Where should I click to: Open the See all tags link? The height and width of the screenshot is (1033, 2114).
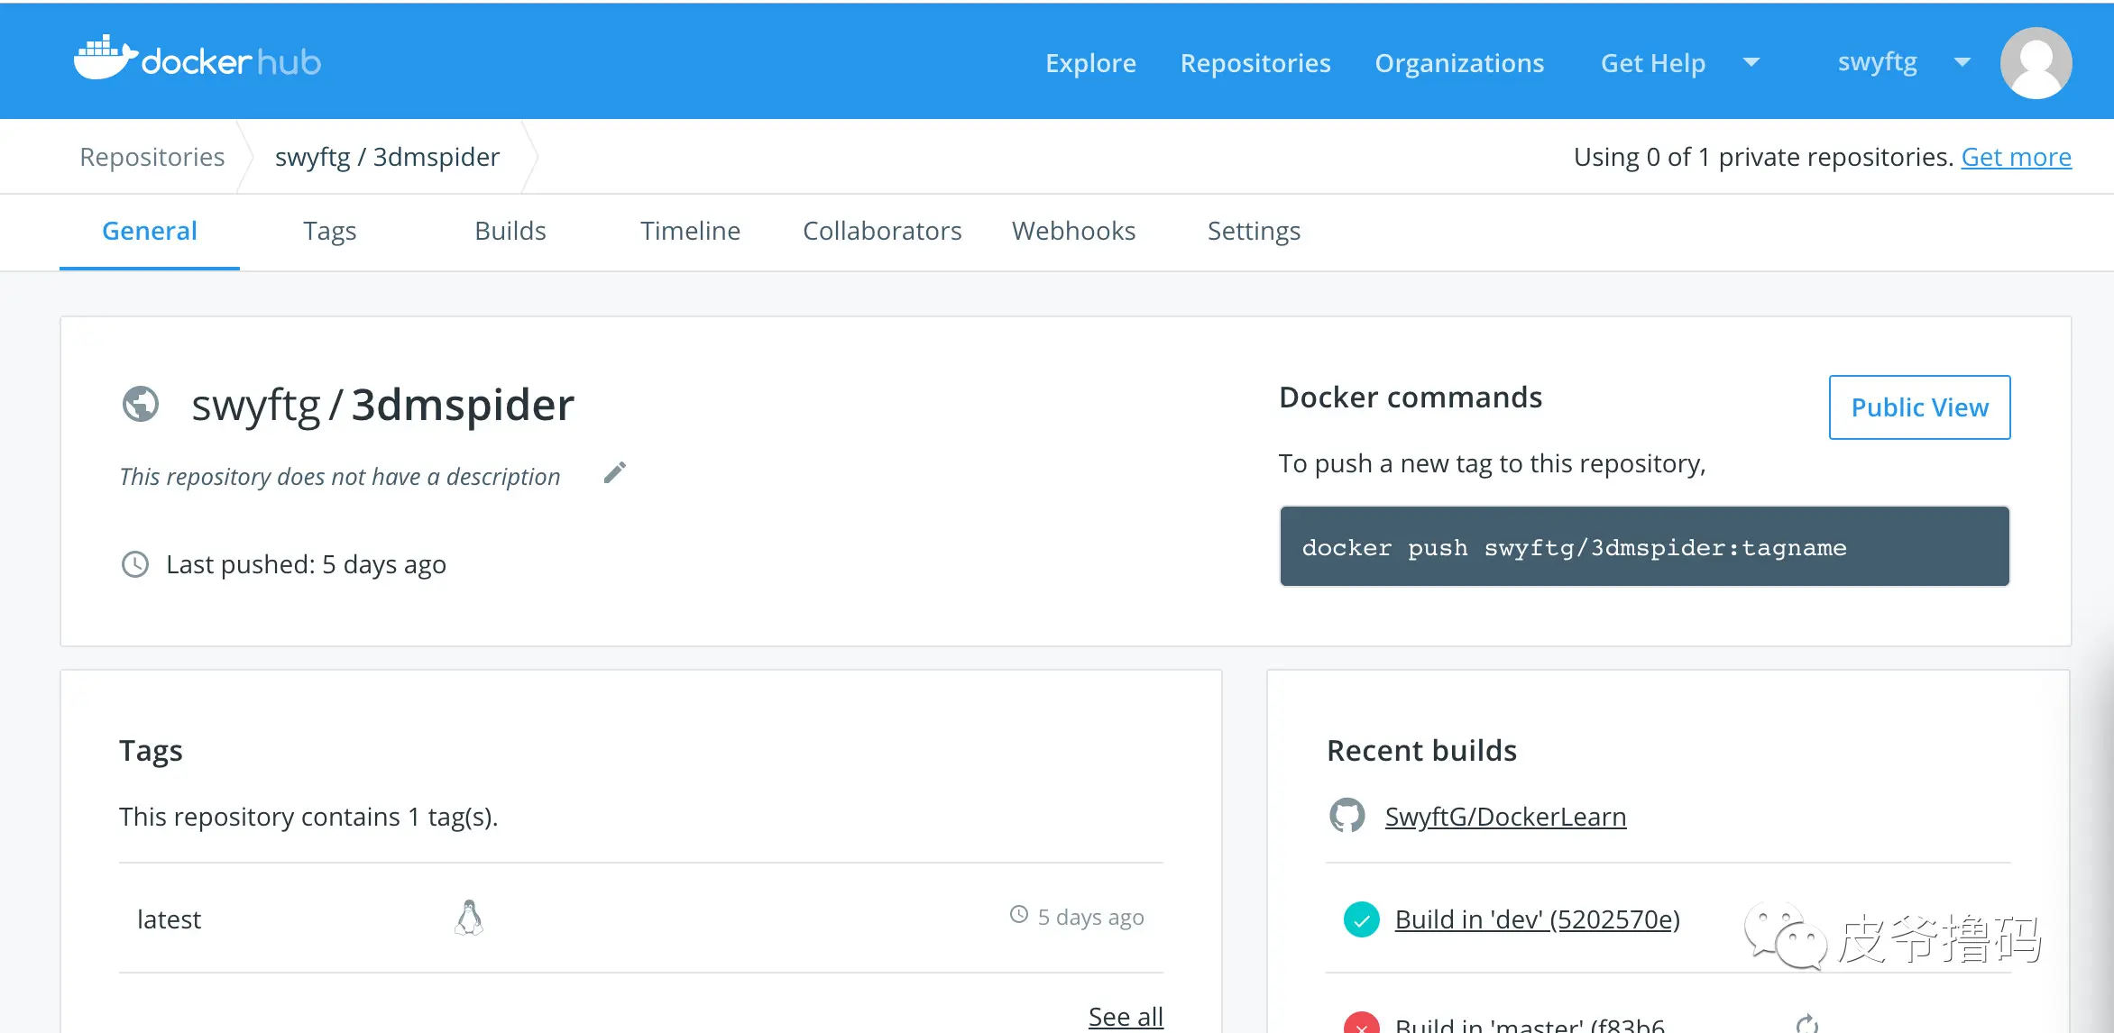point(1125,1016)
